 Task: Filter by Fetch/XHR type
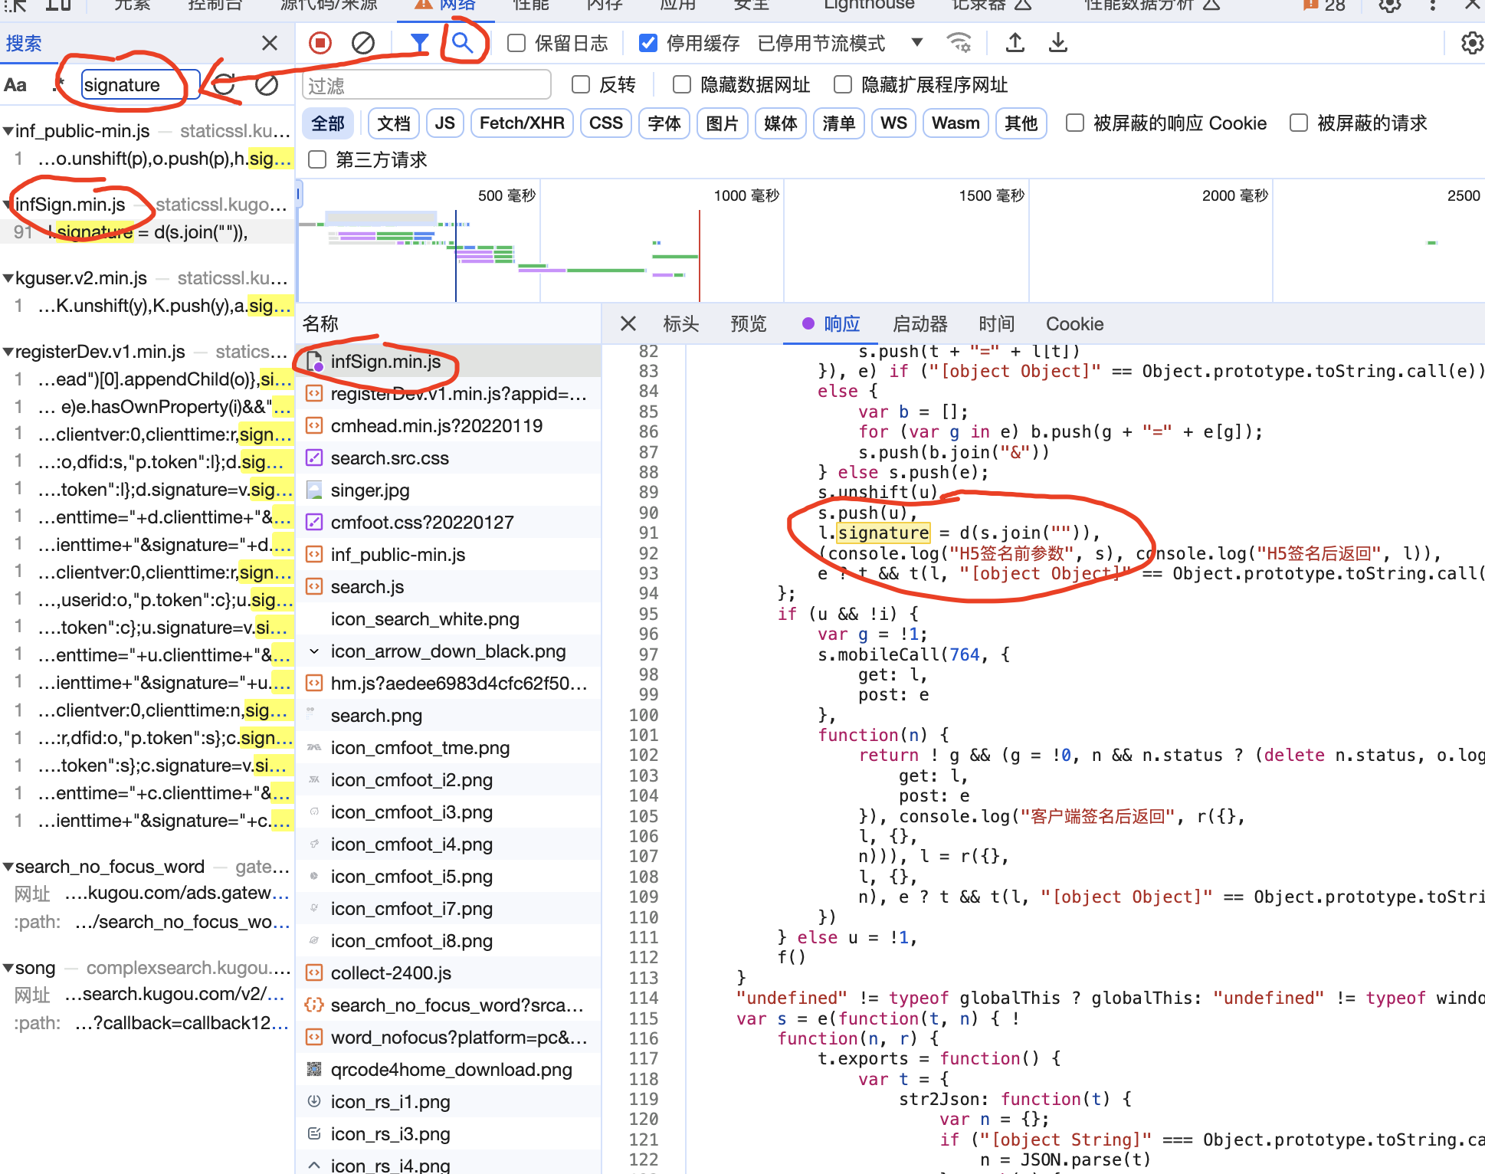point(522,123)
